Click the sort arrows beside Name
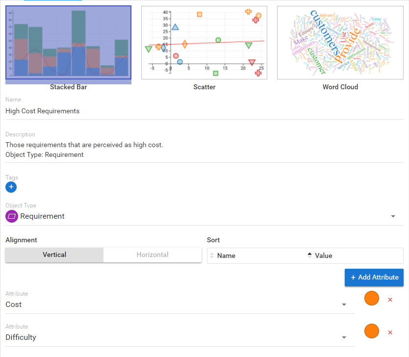This screenshot has height=357, width=409. [212, 255]
